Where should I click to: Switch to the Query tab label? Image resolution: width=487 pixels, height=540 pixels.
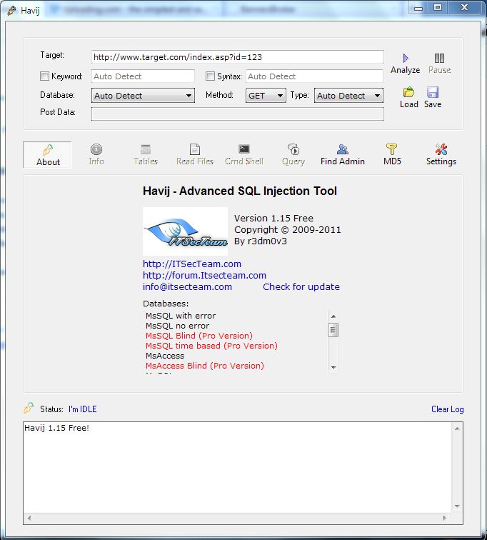pos(293,161)
